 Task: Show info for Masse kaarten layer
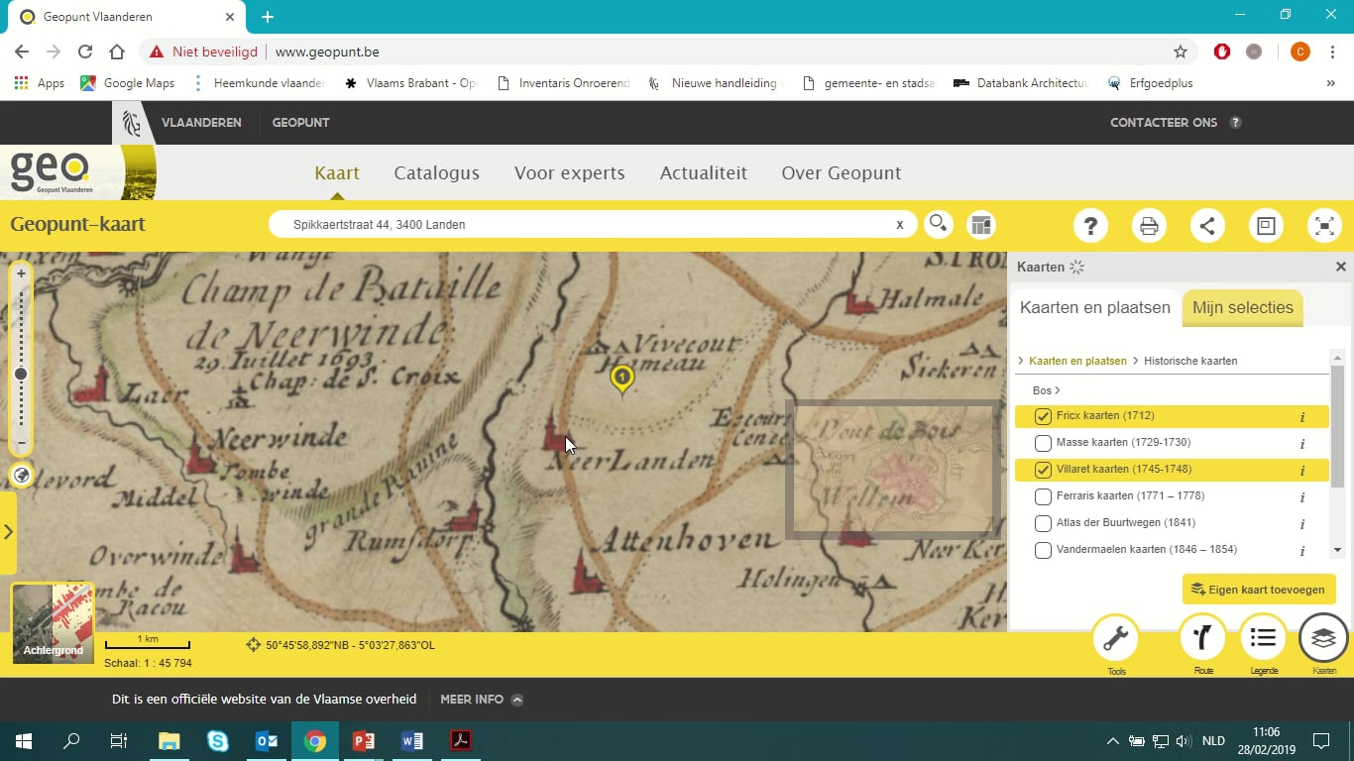coord(1302,444)
